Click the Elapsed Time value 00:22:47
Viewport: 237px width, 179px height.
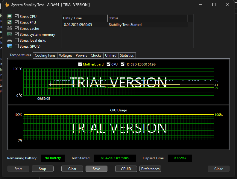180,158
